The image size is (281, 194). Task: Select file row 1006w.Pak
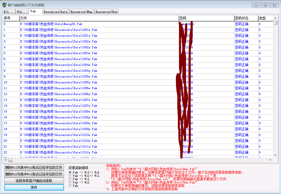138,88
